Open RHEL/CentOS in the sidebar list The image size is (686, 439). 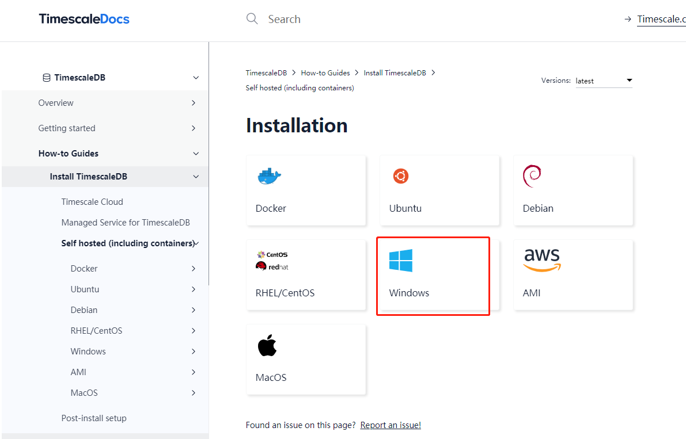coord(96,331)
